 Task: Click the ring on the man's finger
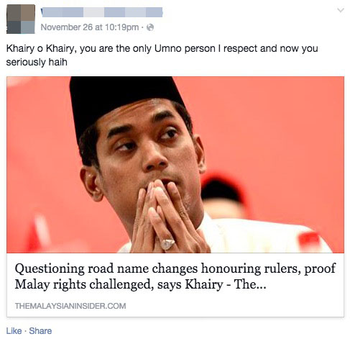point(167,244)
